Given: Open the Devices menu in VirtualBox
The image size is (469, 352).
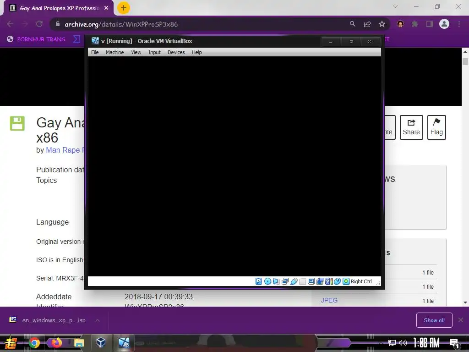Looking at the screenshot, I should 176,52.
